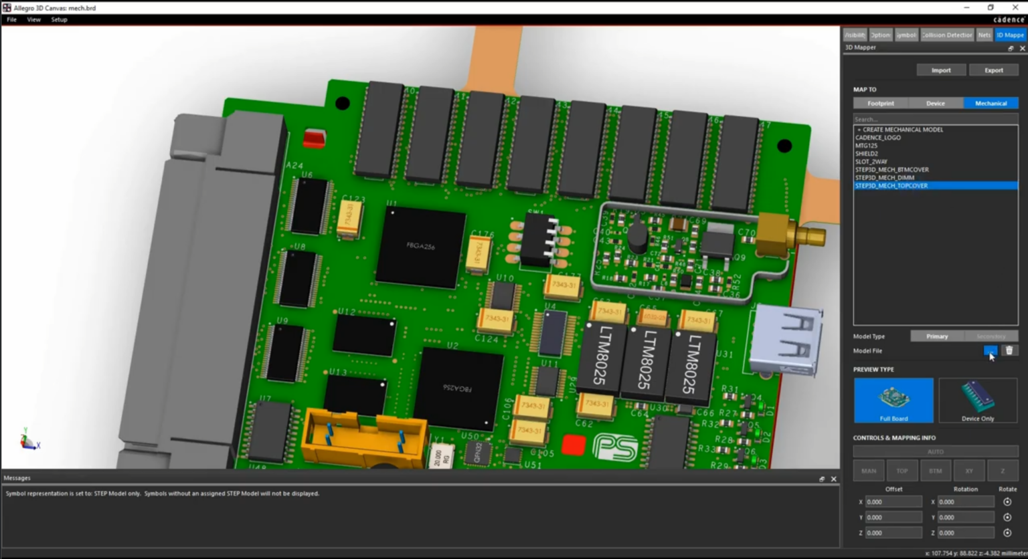This screenshot has height=559, width=1028.
Task: Expand the CREATE MECHANICAL MODEL entry
Action: (859, 129)
